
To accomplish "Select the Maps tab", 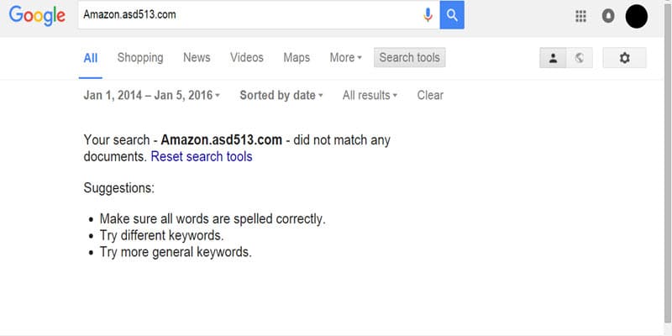I will (297, 57).
